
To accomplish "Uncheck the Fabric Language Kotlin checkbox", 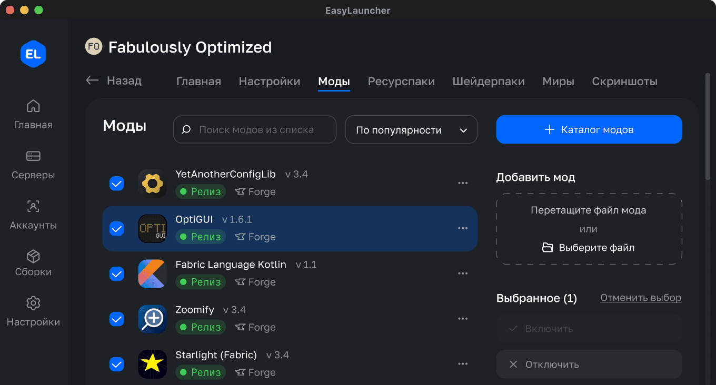I will 116,273.
